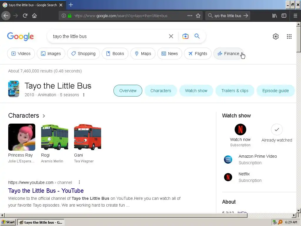Submit browser search box with the arrow
Viewport: 301px width, 226px height.
(246, 16)
